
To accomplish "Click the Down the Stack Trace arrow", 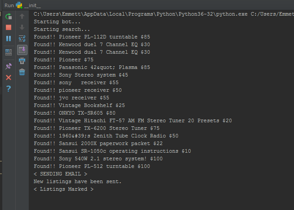I will click(x=22, y=27).
